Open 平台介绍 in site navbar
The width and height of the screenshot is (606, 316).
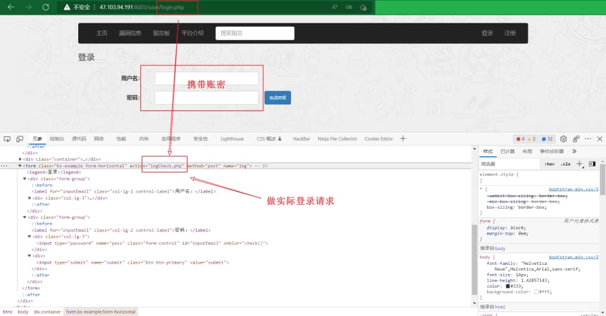click(x=193, y=33)
